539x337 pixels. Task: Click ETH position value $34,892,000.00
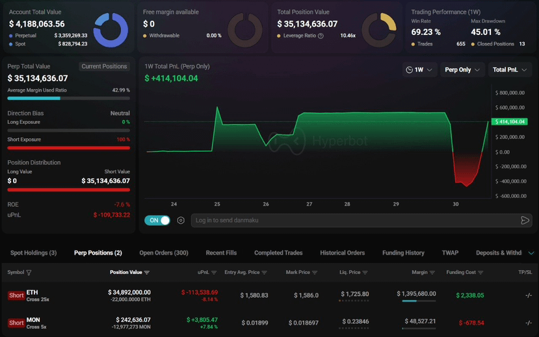tap(129, 292)
